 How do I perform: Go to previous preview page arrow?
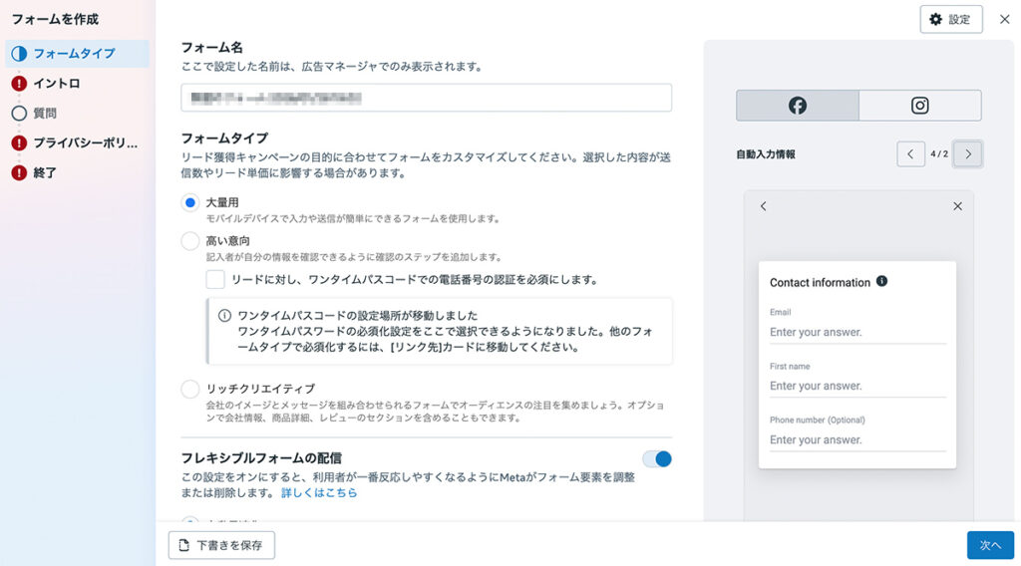pos(910,154)
